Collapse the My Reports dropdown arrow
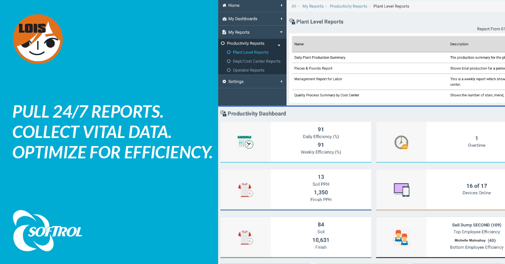 (x=281, y=32)
